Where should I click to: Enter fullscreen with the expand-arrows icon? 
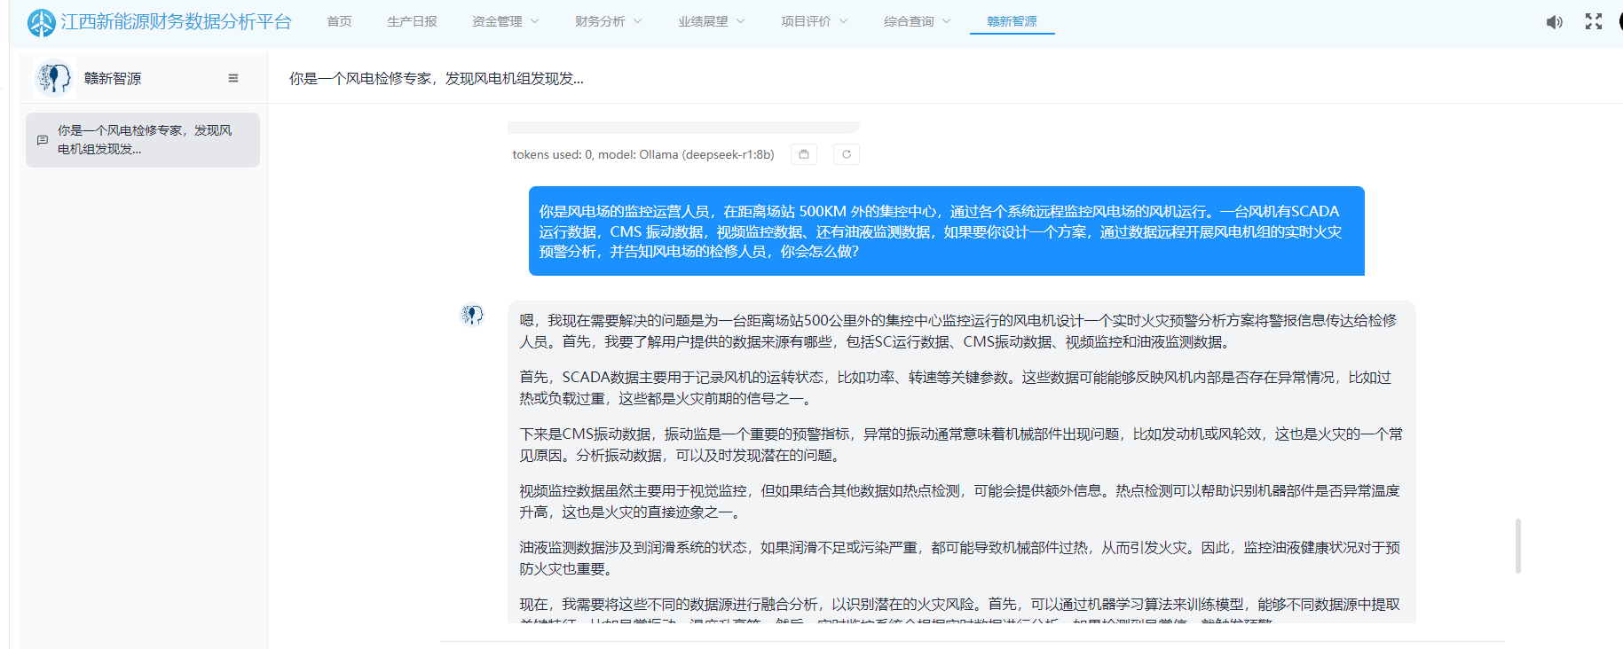(x=1594, y=22)
